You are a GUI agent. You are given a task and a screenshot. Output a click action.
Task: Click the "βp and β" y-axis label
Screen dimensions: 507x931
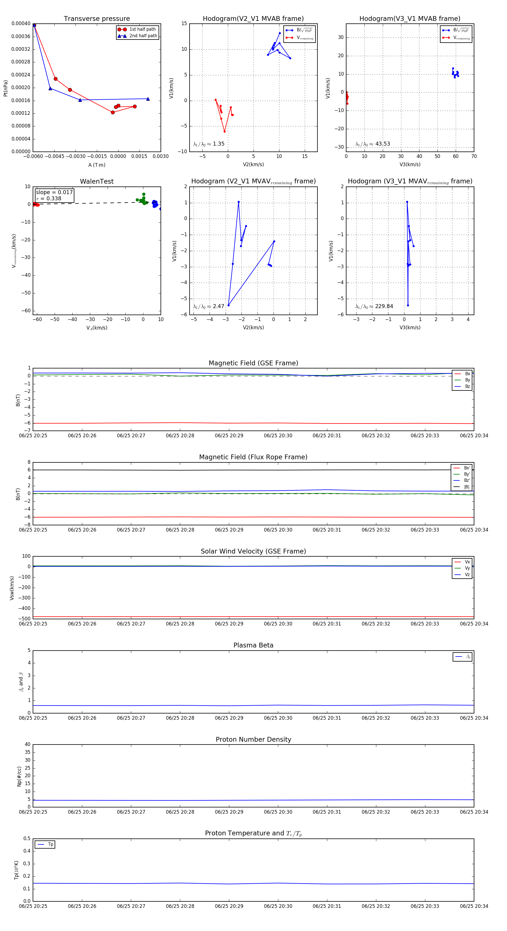pos(21,682)
